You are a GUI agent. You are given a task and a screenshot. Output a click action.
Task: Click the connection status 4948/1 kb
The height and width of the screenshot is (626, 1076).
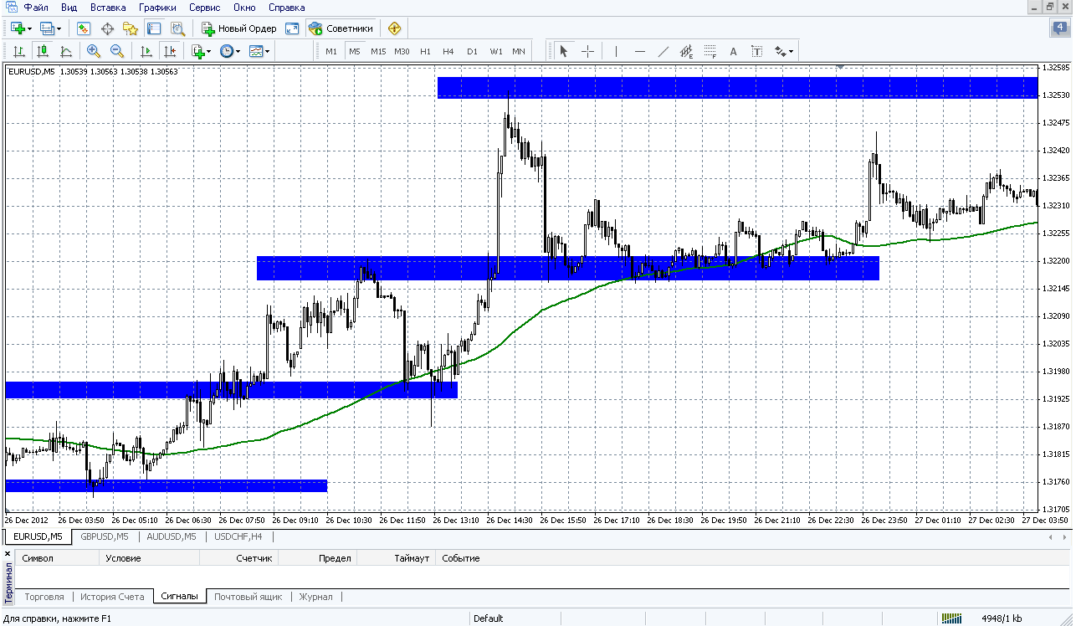click(x=1002, y=618)
